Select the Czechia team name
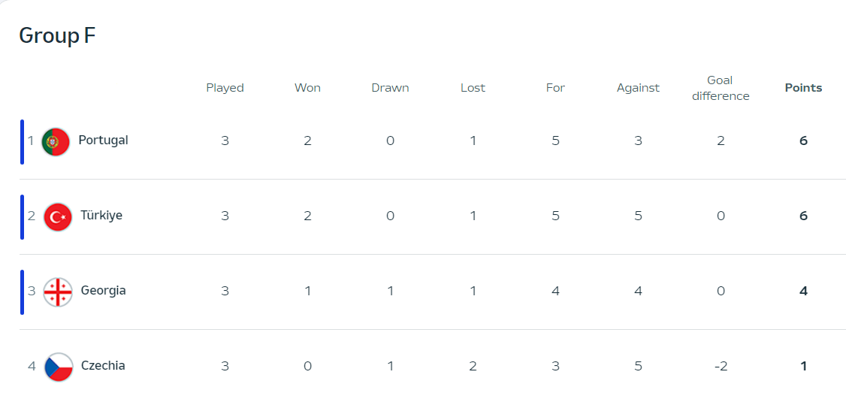 click(103, 365)
